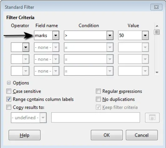166x148 pixels.
Task: Open the marks field name dropdown
Action: [x=56, y=35]
